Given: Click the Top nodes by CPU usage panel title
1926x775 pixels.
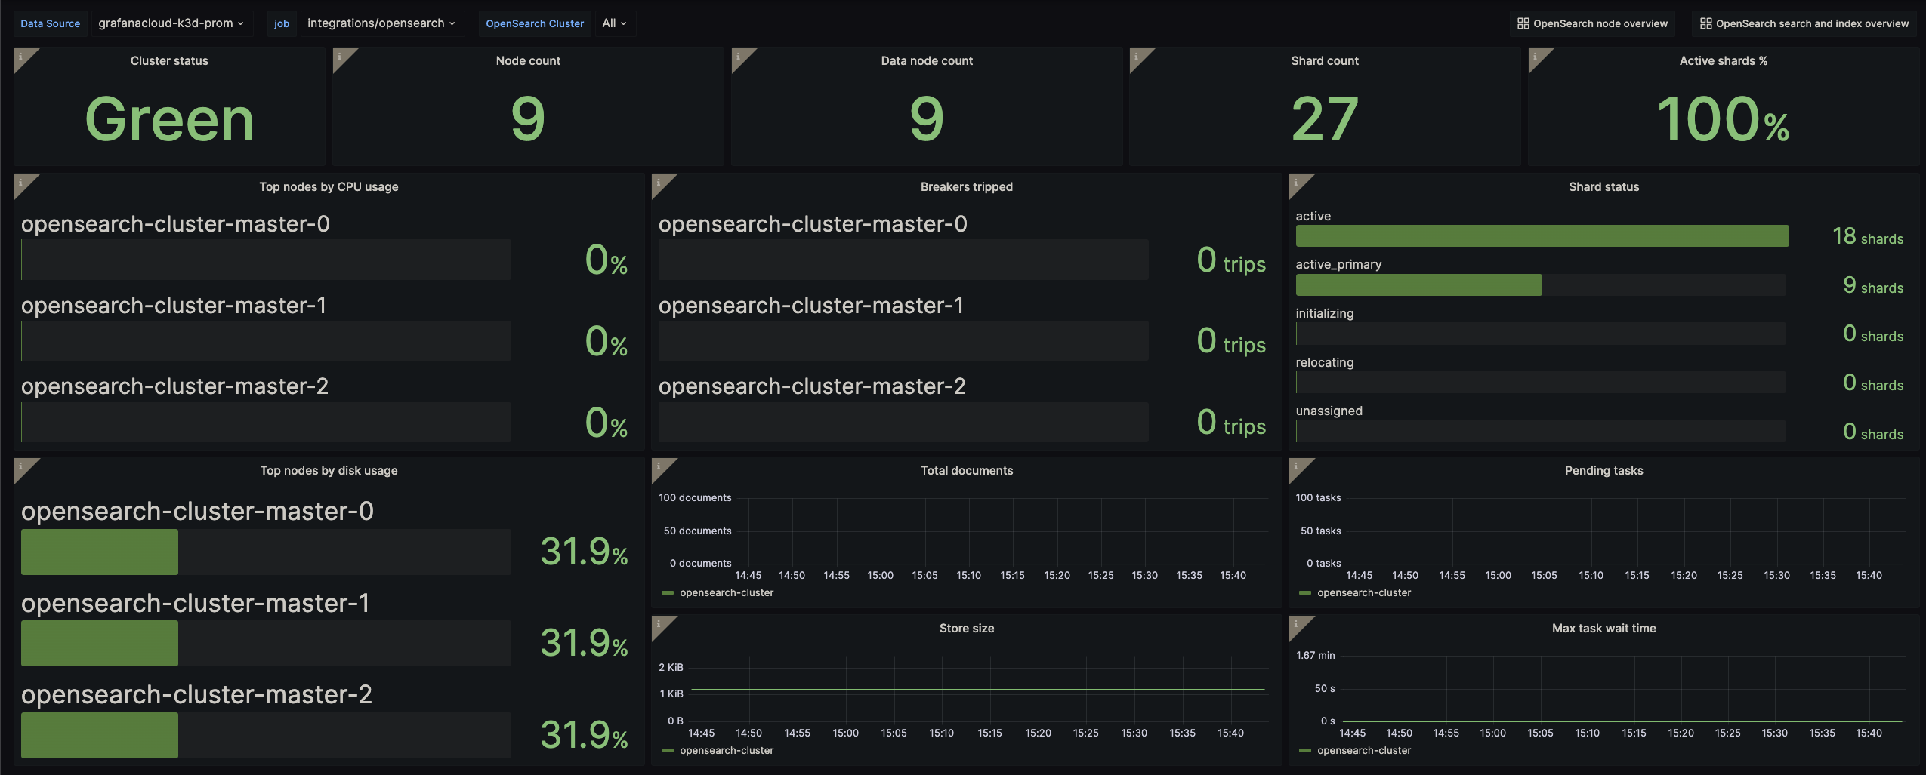Looking at the screenshot, I should coord(328,186).
